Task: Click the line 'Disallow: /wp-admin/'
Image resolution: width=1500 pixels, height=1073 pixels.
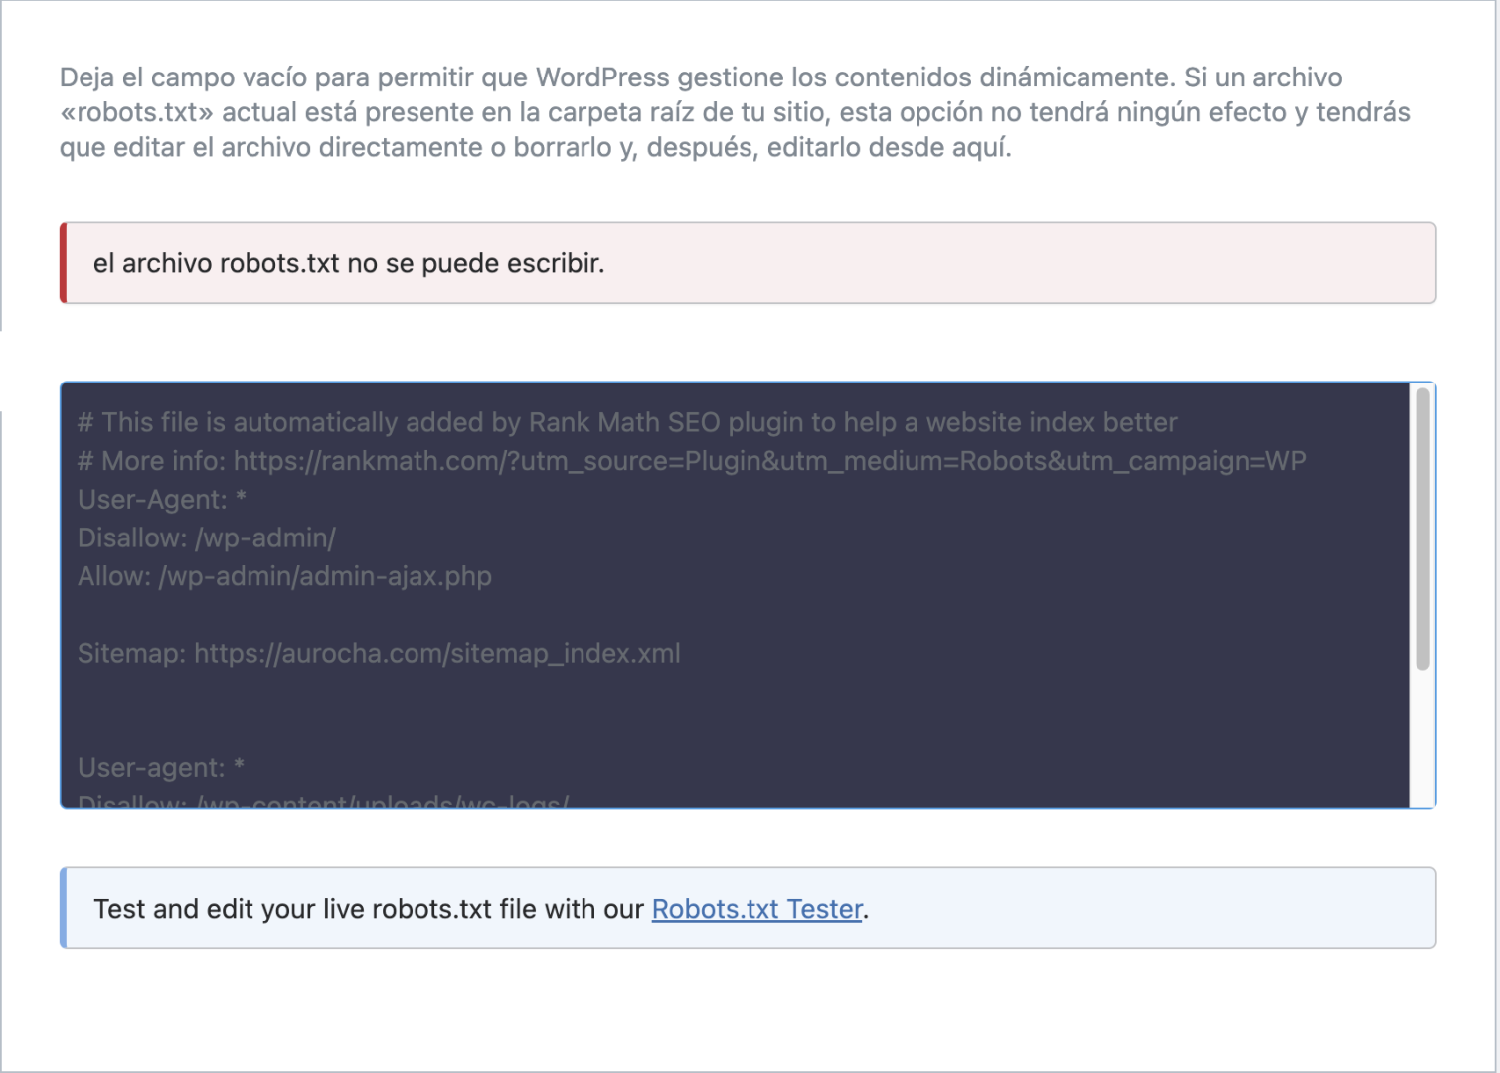Action: (x=207, y=537)
